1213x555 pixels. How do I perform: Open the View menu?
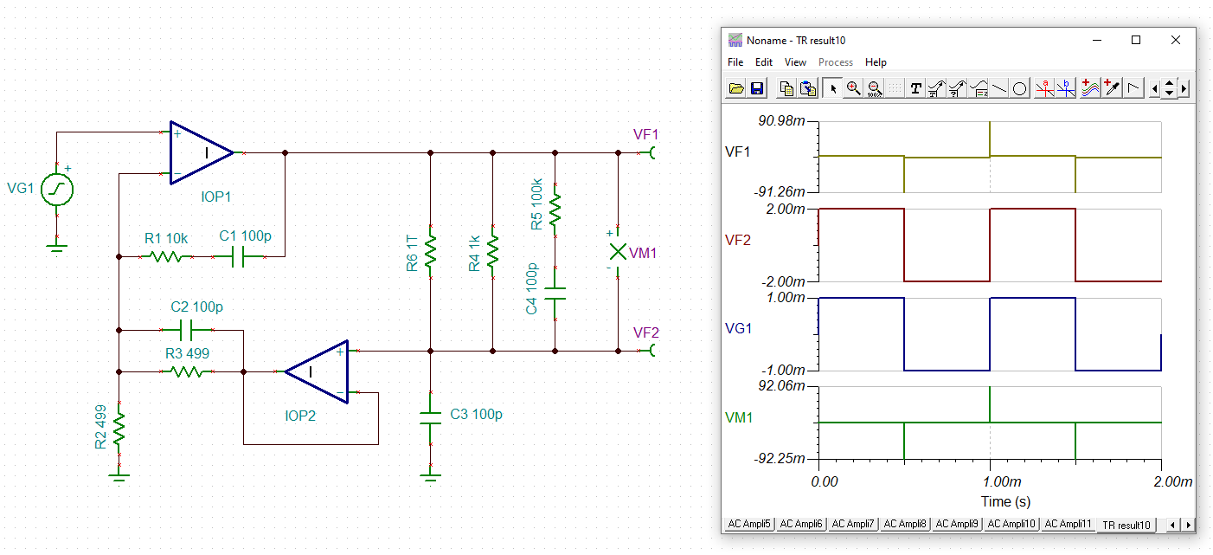pos(795,62)
